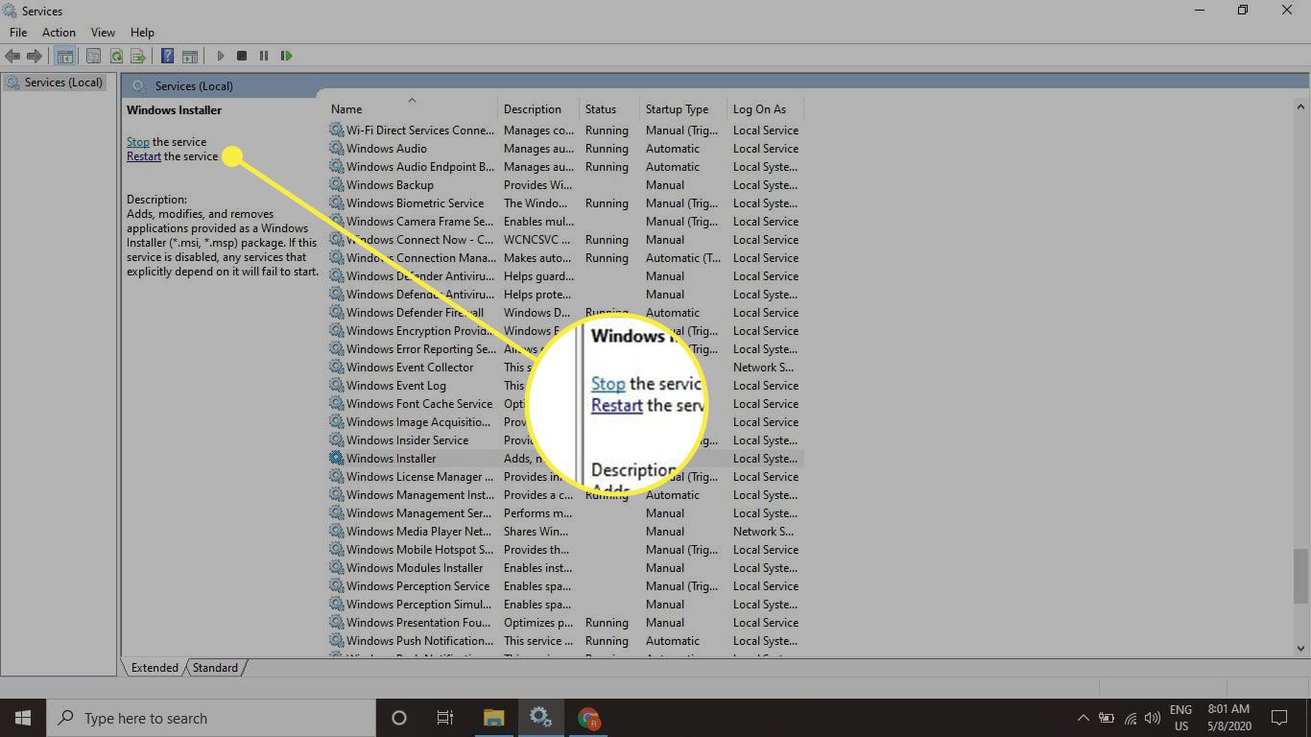Open Wi-Fi network tray icon
The image size is (1311, 737).
(x=1130, y=718)
